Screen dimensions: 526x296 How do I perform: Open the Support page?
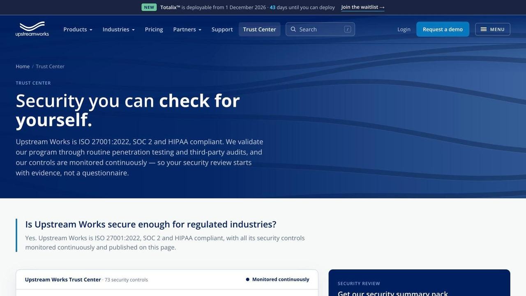[222, 29]
